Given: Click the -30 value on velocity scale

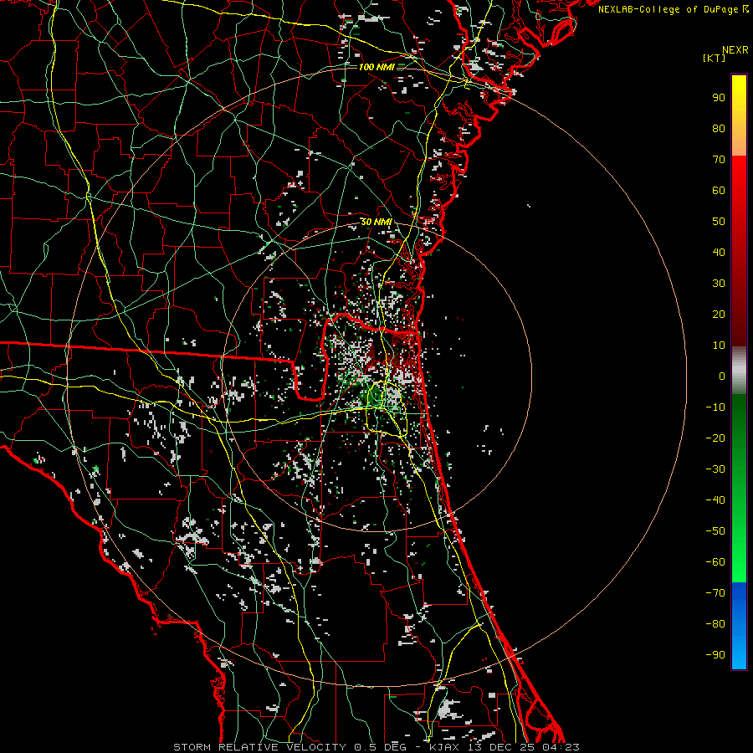Looking at the screenshot, I should pyautogui.click(x=715, y=469).
